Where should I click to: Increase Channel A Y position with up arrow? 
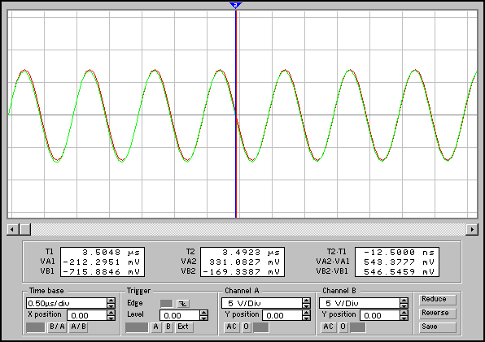click(x=306, y=313)
